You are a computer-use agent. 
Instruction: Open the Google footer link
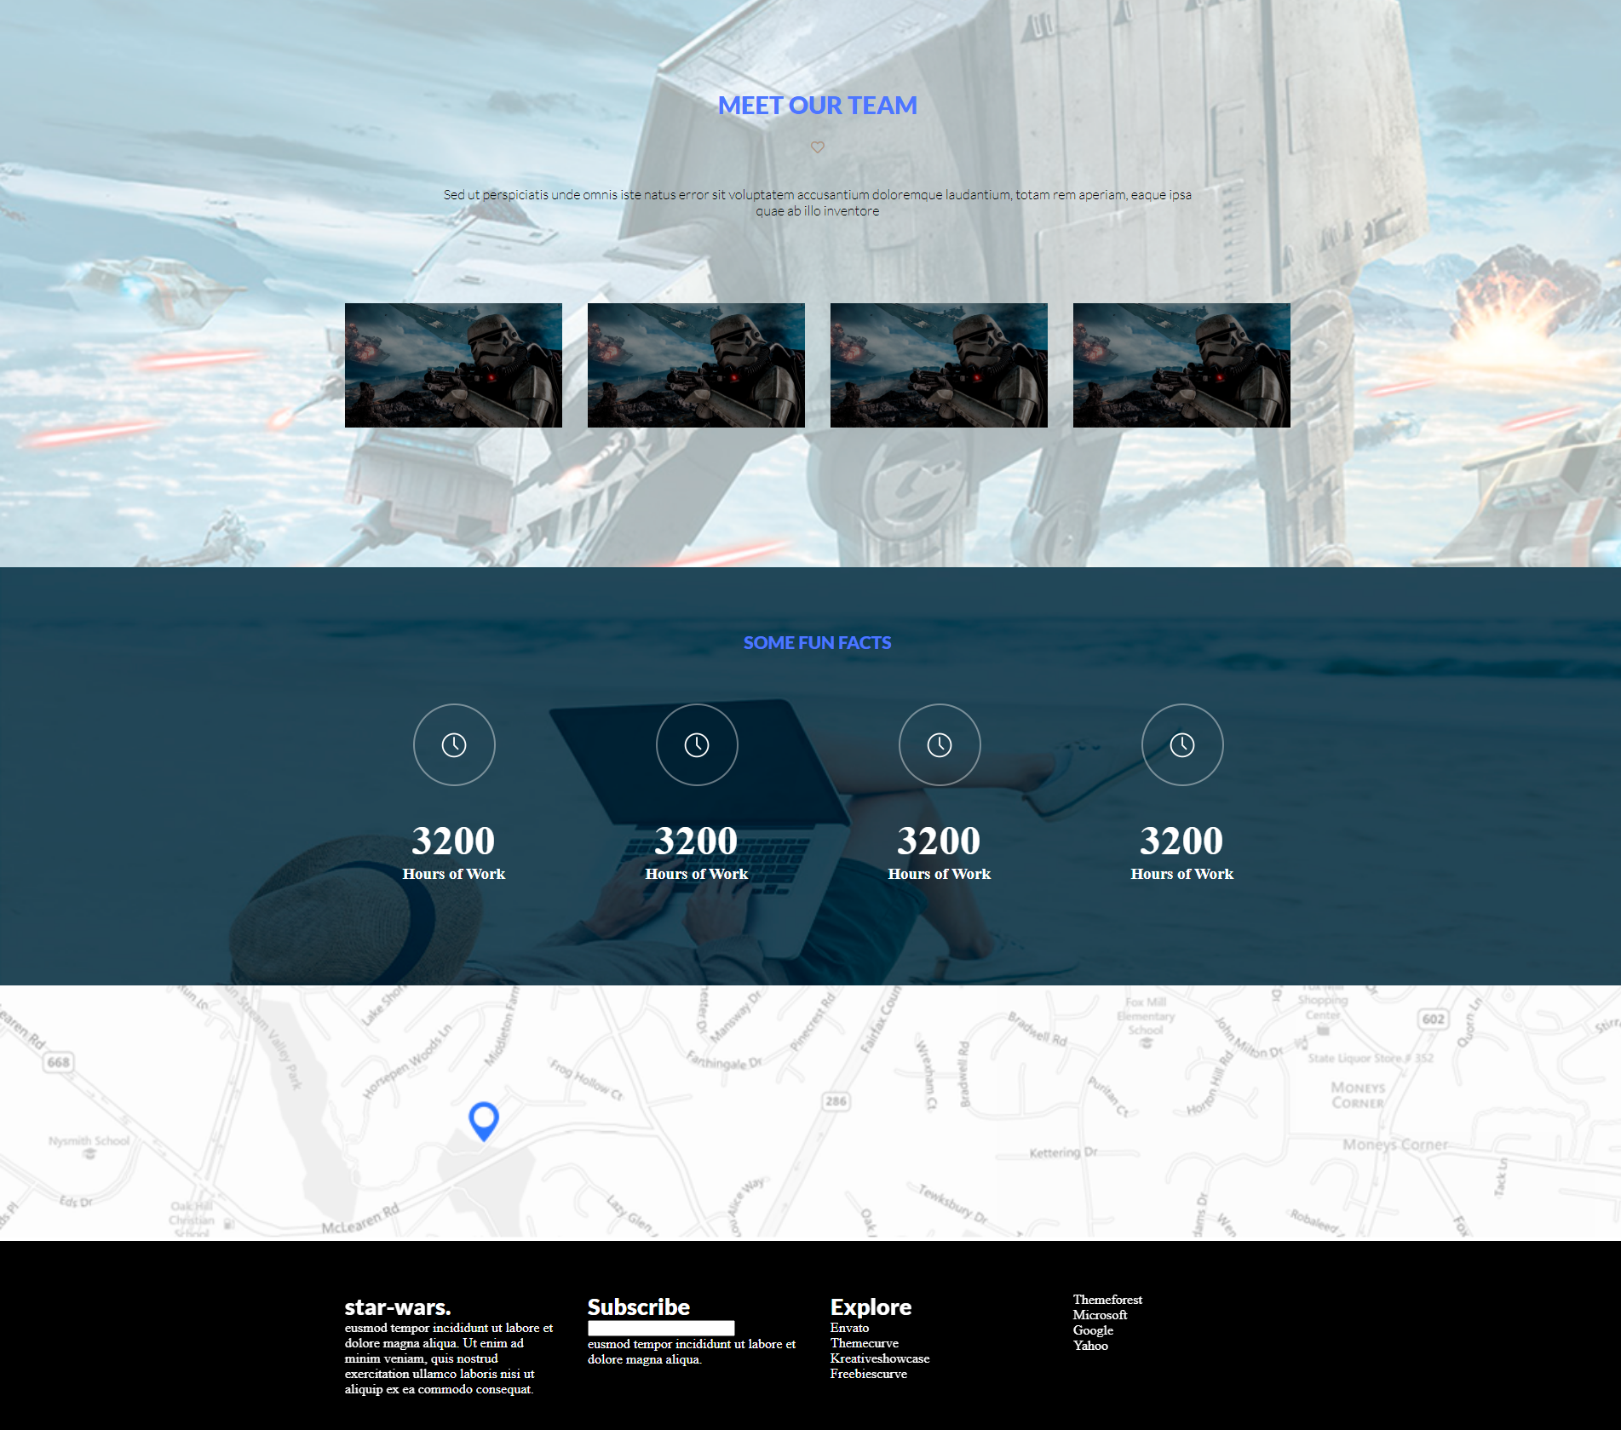(1093, 1330)
